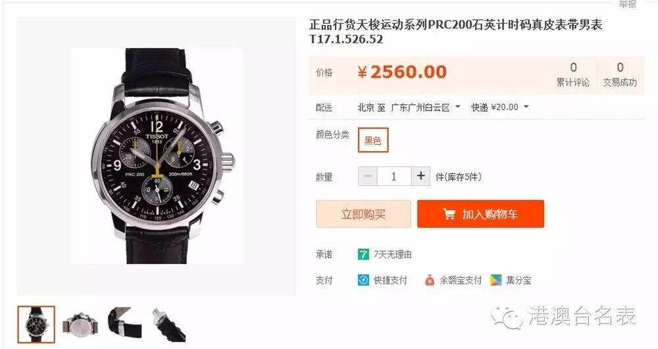
Task: Select the first watch front thumbnail
Action: click(x=36, y=325)
